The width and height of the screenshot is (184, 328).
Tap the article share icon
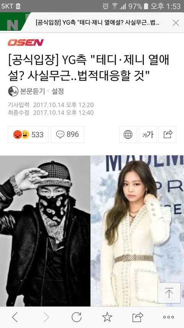(167, 135)
